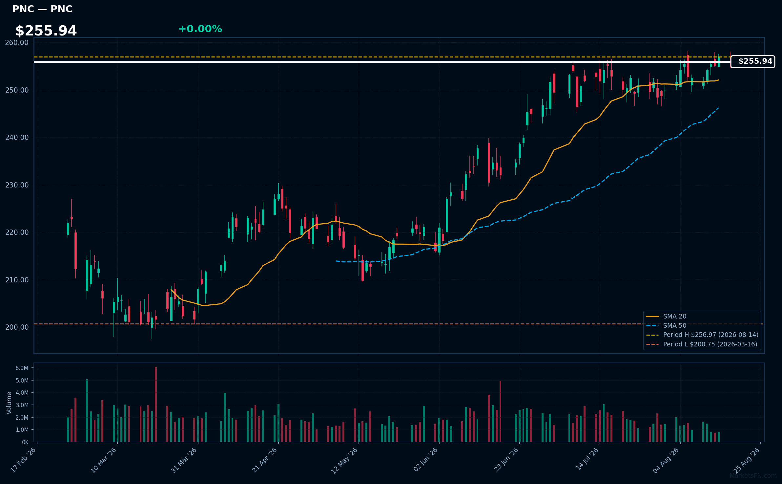Image resolution: width=782 pixels, height=484 pixels.
Task: Click the 250.00 price axis label
Action: tap(17, 90)
